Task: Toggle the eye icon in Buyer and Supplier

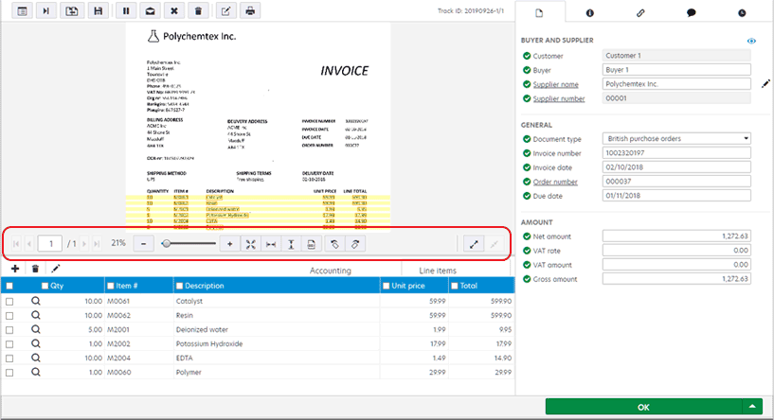Action: click(x=751, y=42)
